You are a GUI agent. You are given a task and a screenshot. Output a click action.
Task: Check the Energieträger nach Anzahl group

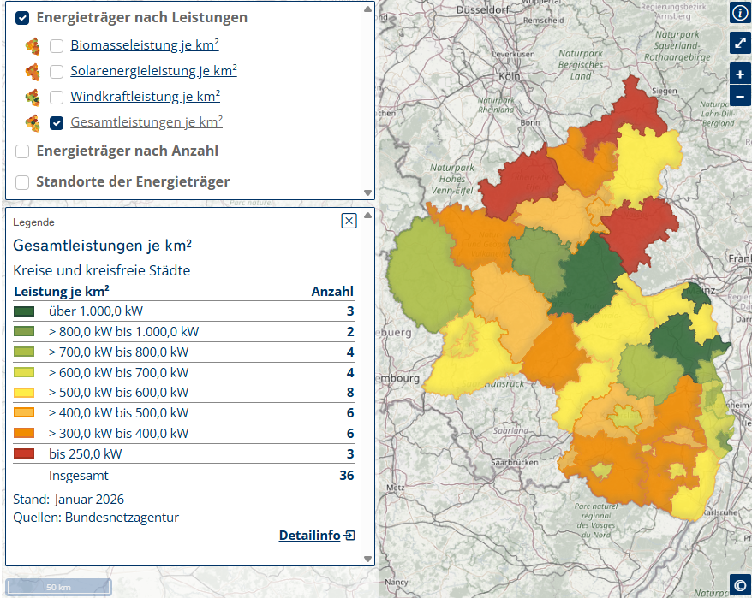click(22, 151)
